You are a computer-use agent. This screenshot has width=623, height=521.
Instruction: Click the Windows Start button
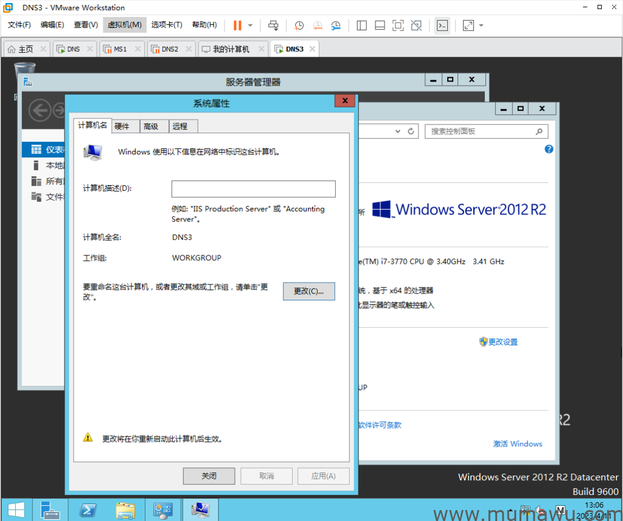pos(16,509)
